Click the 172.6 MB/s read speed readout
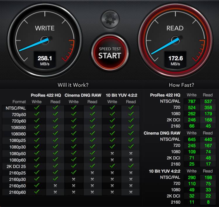This screenshot has width=219, height=207. click(x=175, y=60)
